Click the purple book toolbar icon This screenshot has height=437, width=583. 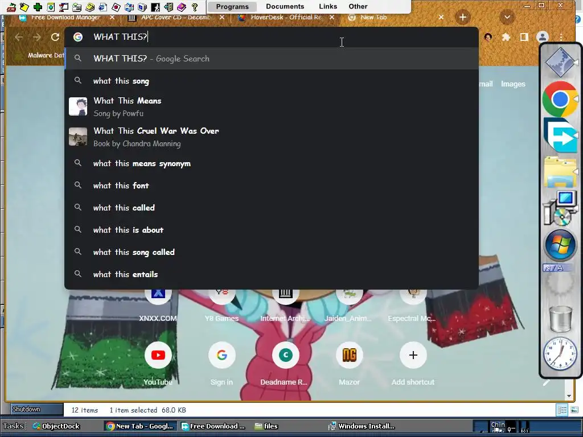coord(182,7)
